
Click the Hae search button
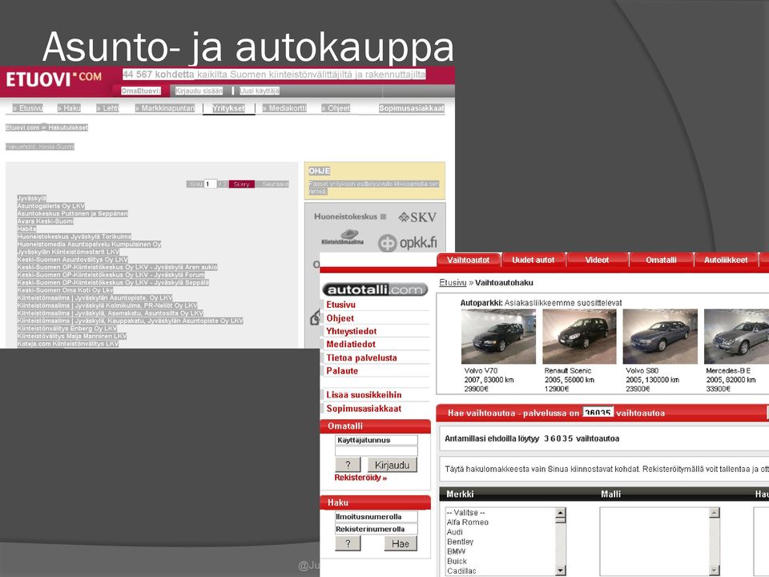pos(401,543)
